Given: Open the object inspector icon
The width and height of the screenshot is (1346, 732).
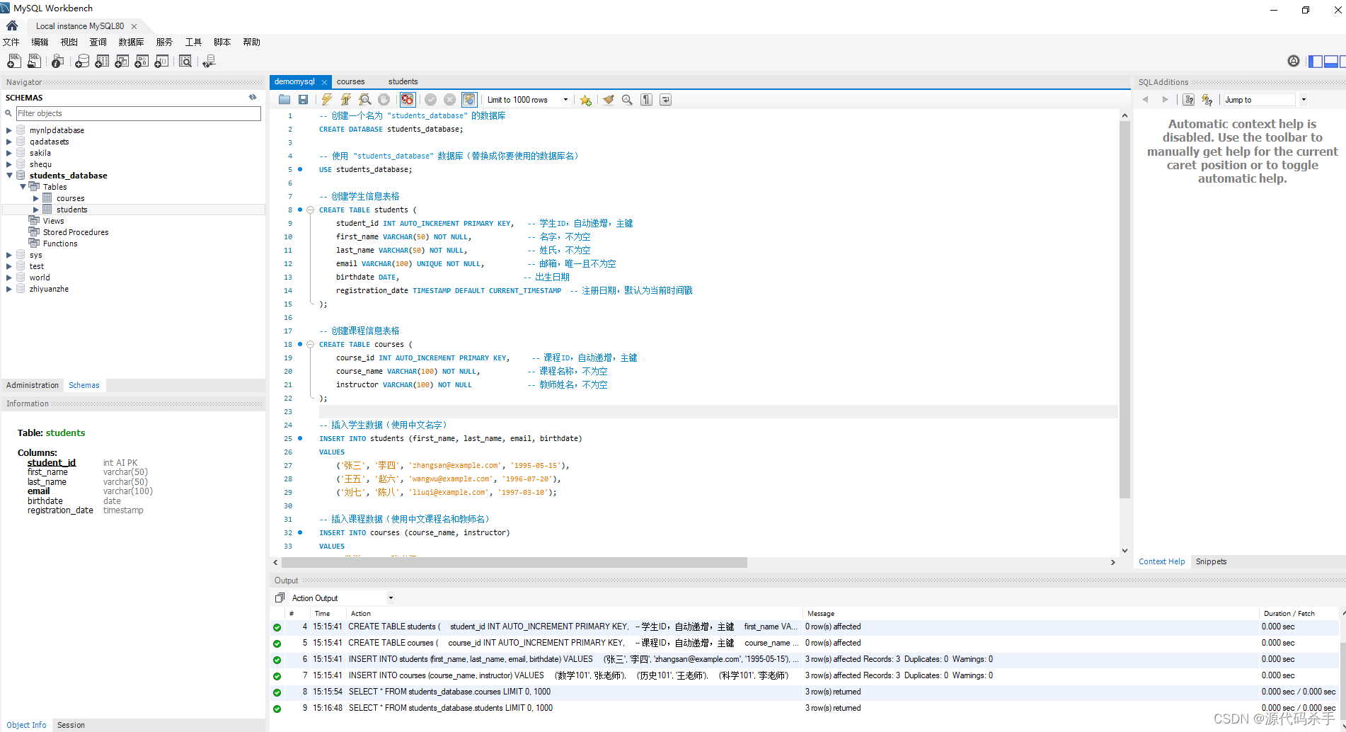Looking at the screenshot, I should (58, 62).
